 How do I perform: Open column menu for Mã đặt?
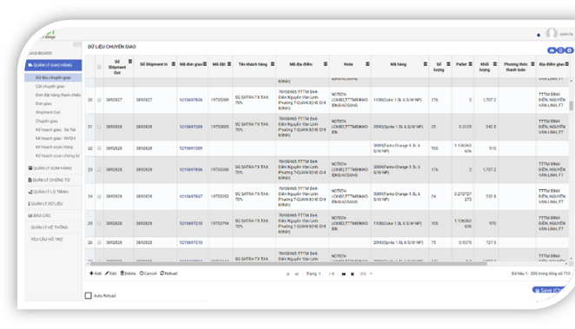tap(229, 64)
